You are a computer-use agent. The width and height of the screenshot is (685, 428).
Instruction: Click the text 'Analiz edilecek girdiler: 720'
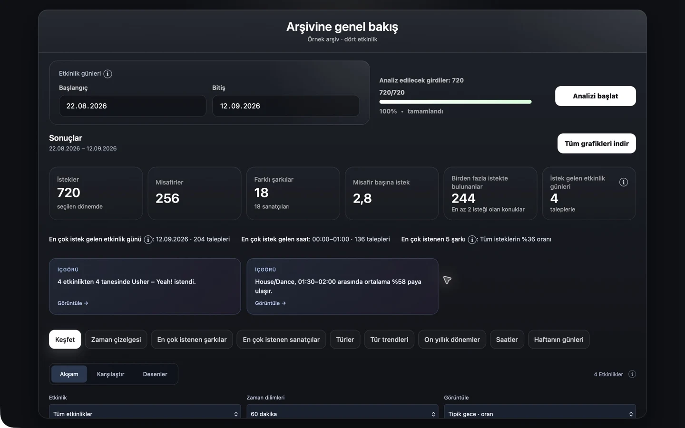tap(421, 80)
